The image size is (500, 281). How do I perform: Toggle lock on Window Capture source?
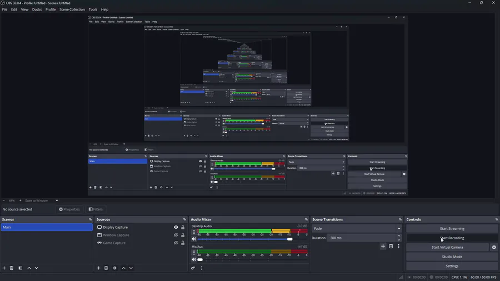pyautogui.click(x=183, y=235)
